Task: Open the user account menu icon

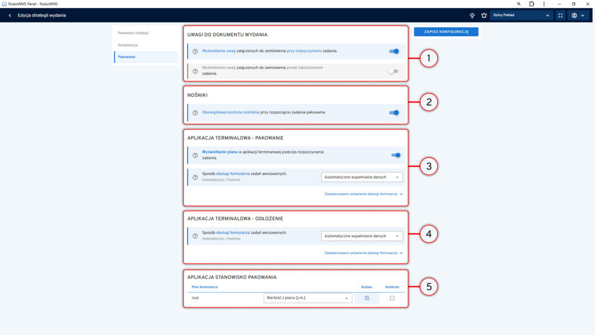Action: pos(577,16)
